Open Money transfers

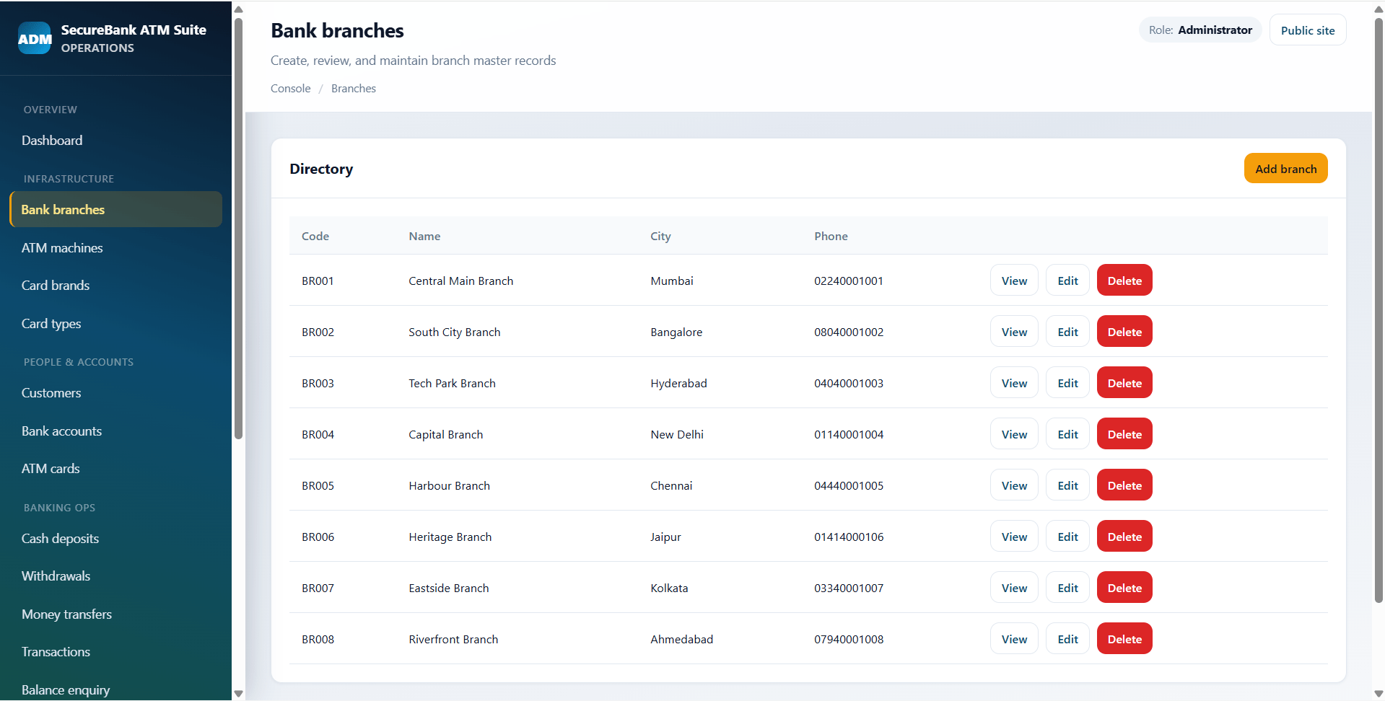66,614
